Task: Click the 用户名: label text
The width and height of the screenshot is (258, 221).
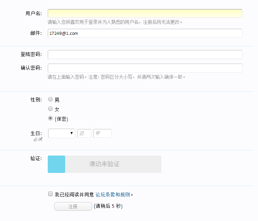Action: click(33, 14)
